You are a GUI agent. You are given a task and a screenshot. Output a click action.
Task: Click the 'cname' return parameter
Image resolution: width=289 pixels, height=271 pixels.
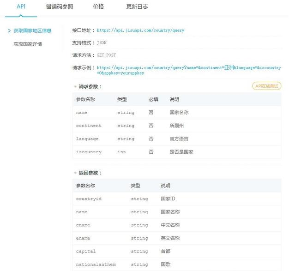coord(83,225)
